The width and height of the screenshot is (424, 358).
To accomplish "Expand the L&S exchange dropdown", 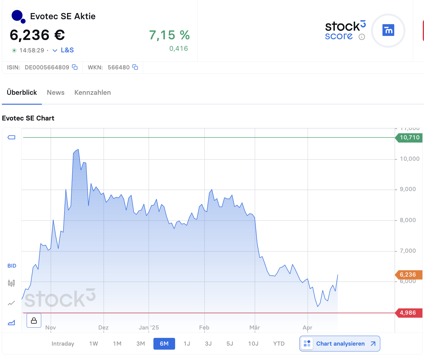I will tap(55, 50).
